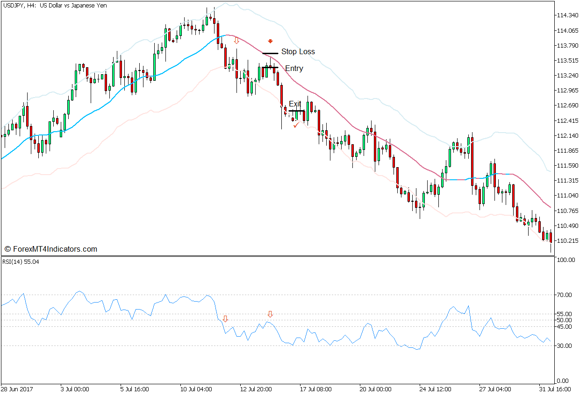The image size is (587, 395).
Task: Click the second orange arrow in the RSI panel
Action: click(270, 313)
